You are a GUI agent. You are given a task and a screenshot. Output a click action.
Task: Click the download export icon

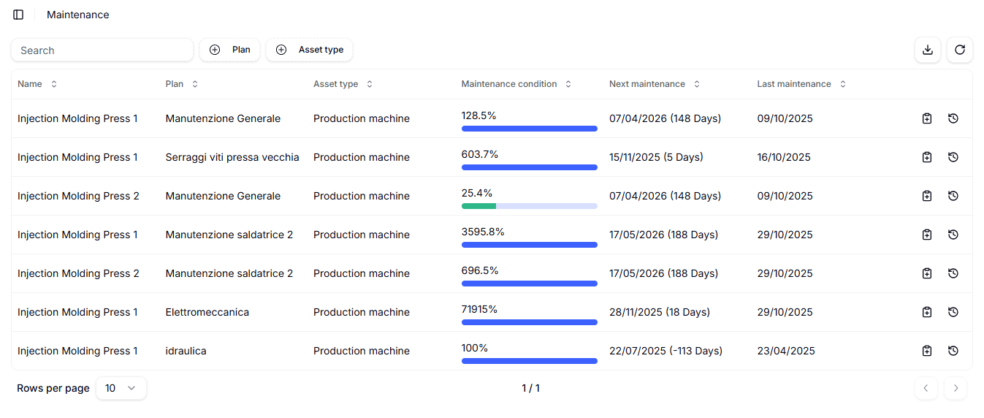(x=927, y=50)
